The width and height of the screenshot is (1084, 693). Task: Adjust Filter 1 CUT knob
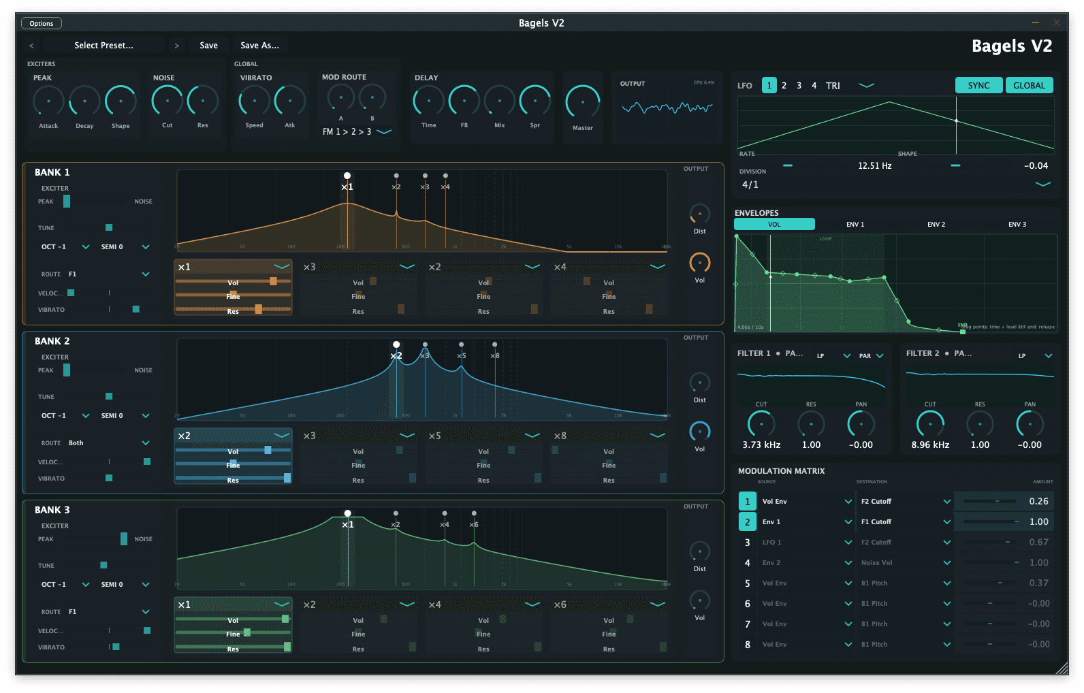point(761,424)
